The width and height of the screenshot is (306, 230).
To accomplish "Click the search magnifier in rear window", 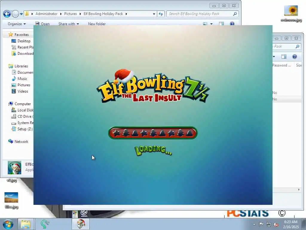I will [x=297, y=46].
